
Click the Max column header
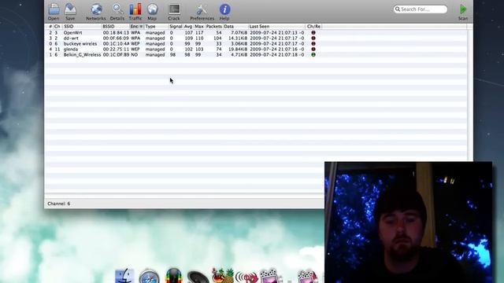pyautogui.click(x=199, y=26)
